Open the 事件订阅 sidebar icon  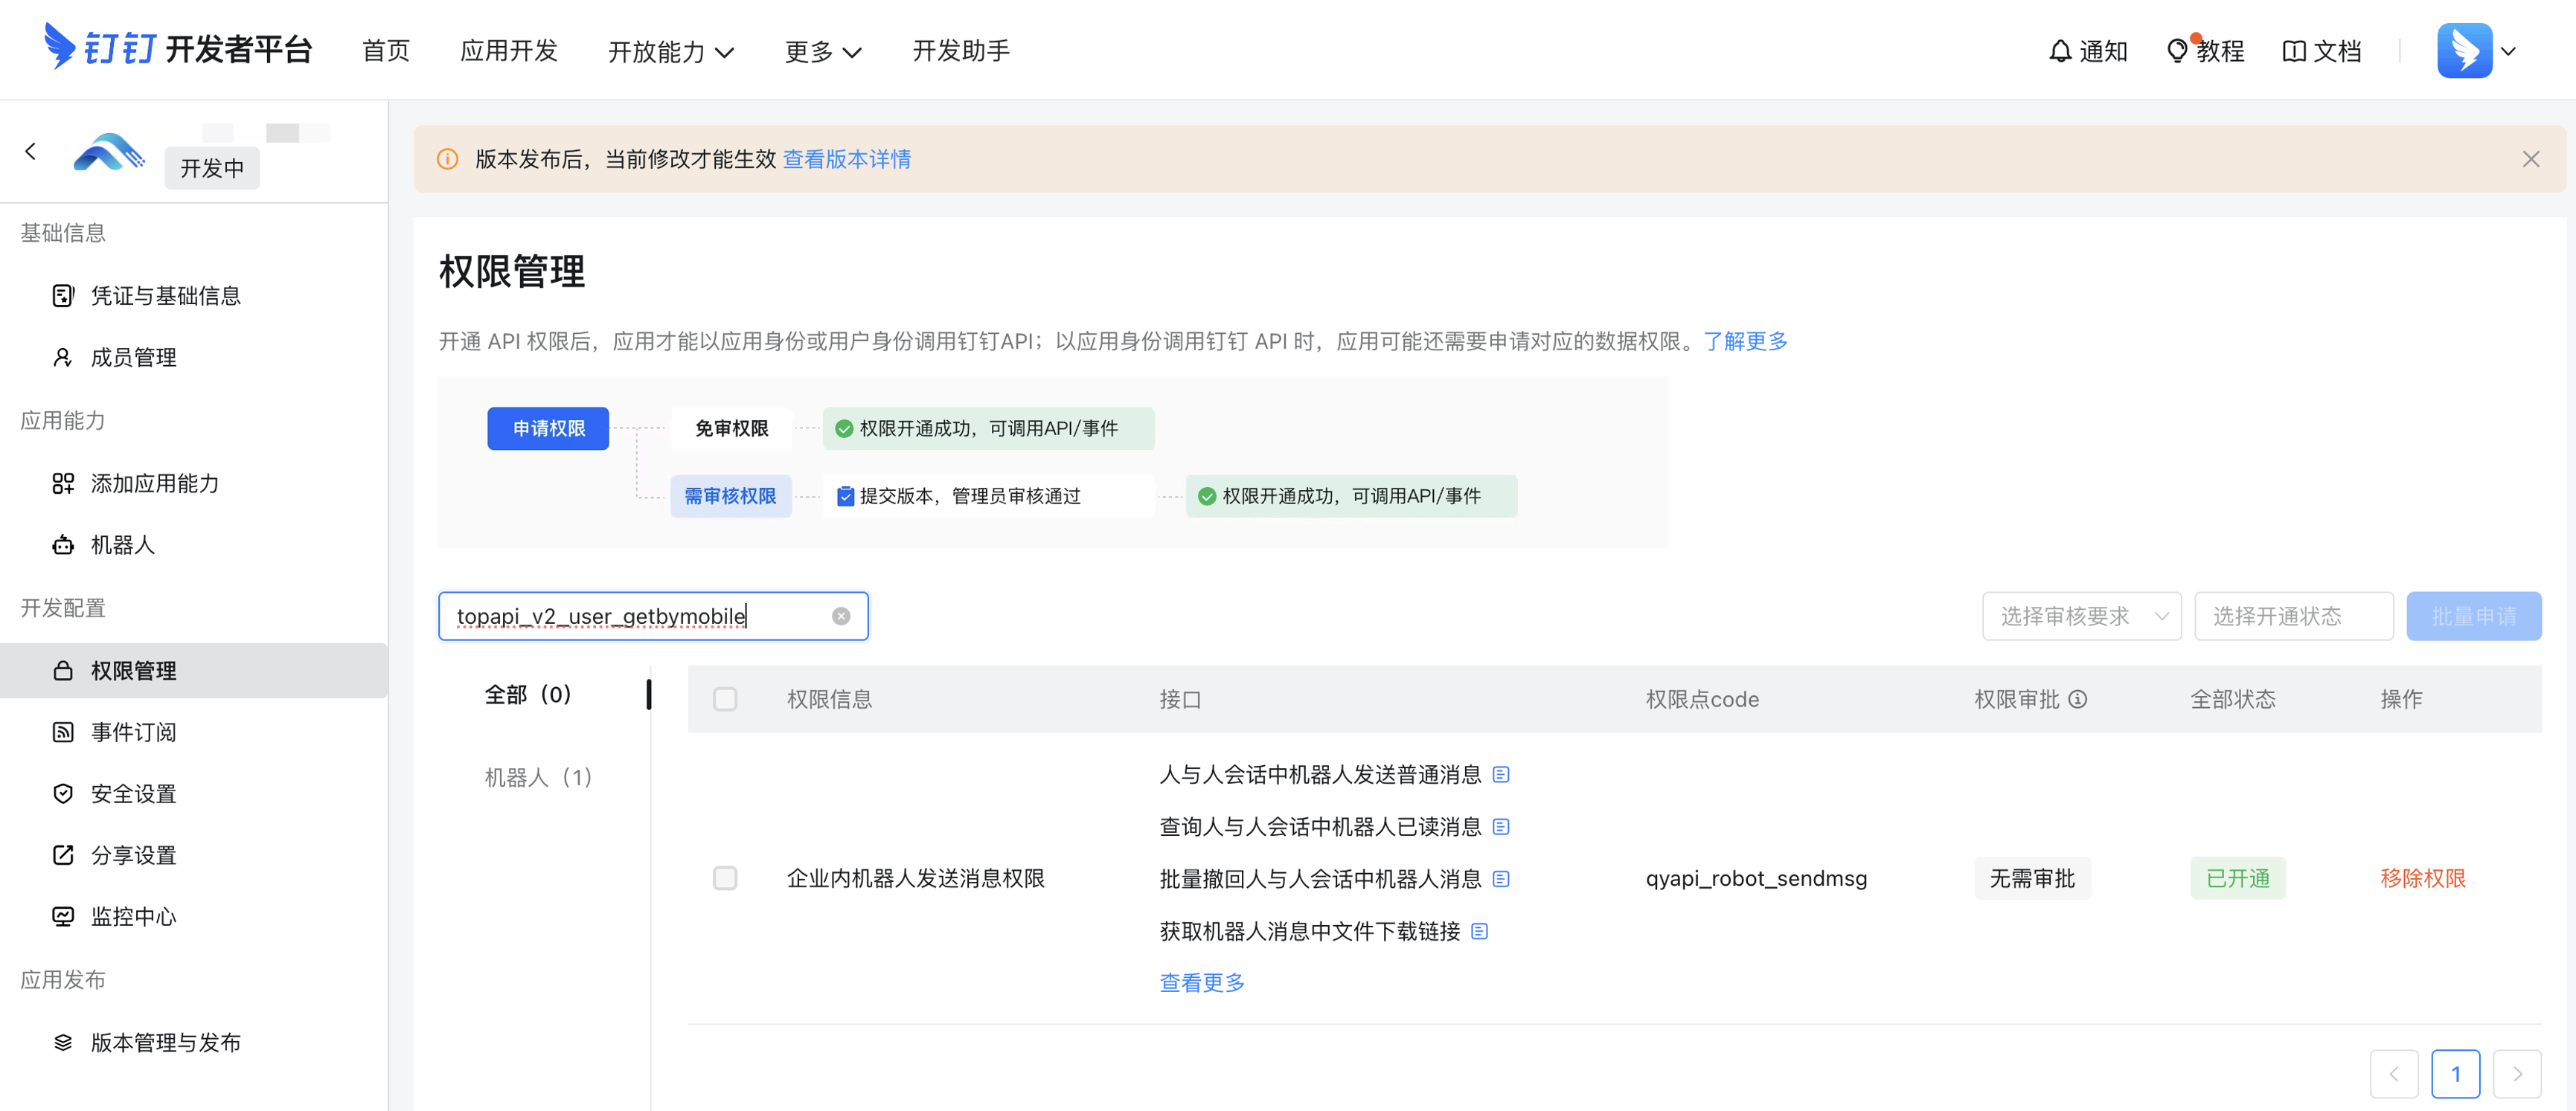coord(63,731)
